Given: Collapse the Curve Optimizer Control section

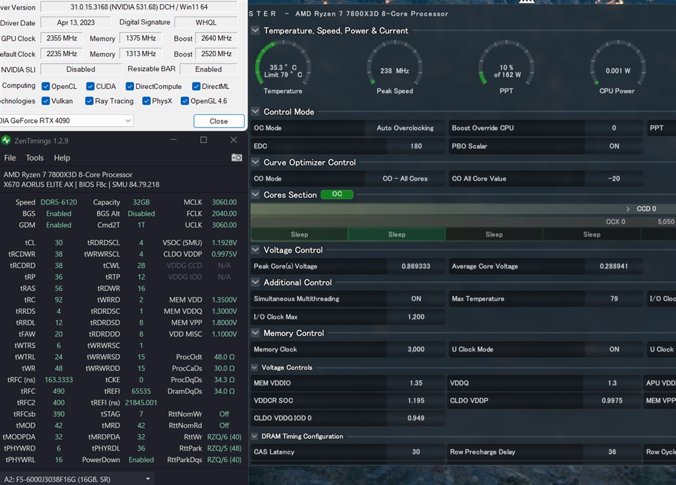Looking at the screenshot, I should click(255, 162).
